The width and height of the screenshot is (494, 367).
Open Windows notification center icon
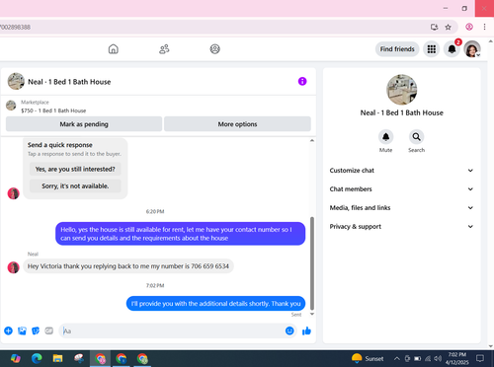point(480,358)
